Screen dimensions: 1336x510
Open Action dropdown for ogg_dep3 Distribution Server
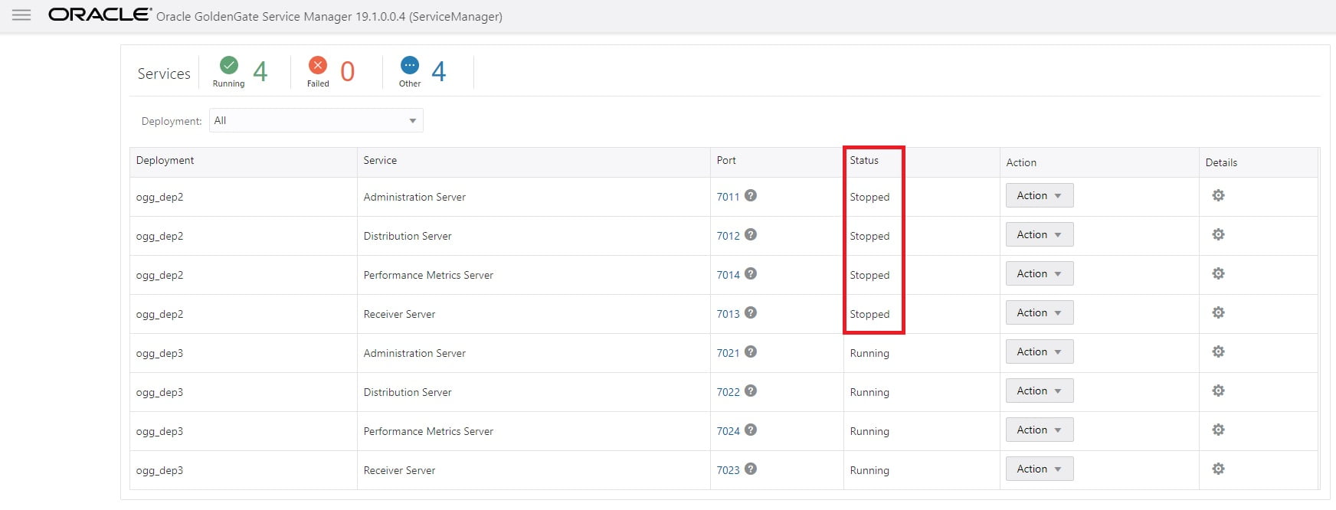[x=1040, y=391]
